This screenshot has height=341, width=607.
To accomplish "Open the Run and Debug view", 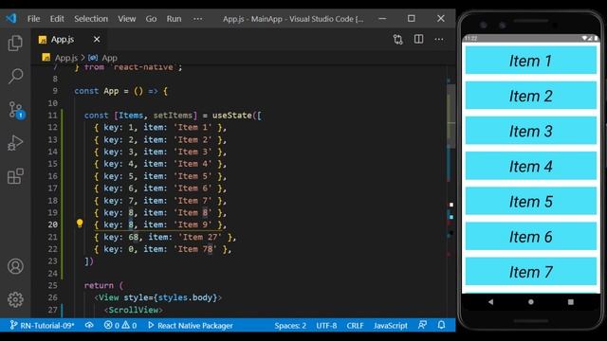I will pos(15,143).
